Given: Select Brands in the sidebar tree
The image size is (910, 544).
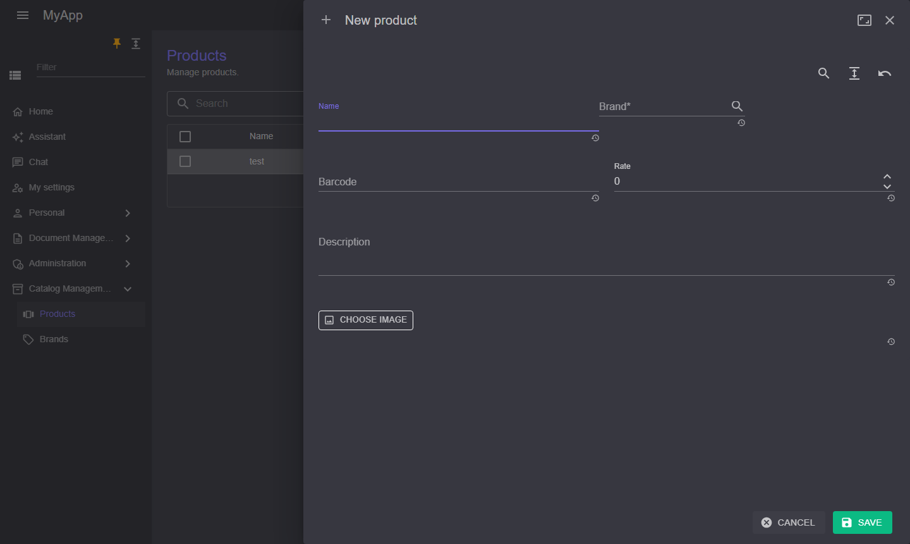Looking at the screenshot, I should (81, 339).
